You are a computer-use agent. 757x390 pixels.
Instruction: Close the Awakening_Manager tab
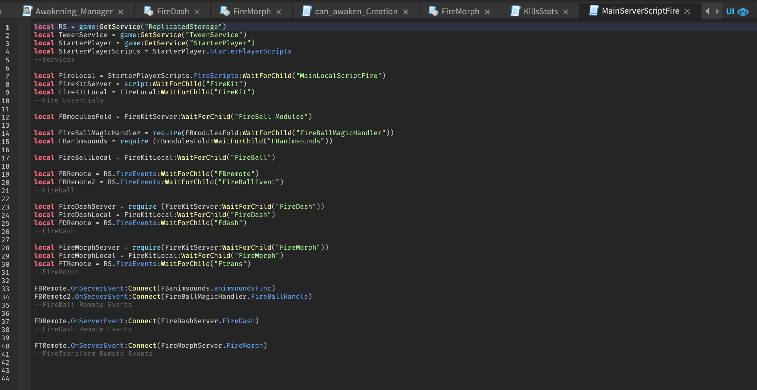[121, 11]
